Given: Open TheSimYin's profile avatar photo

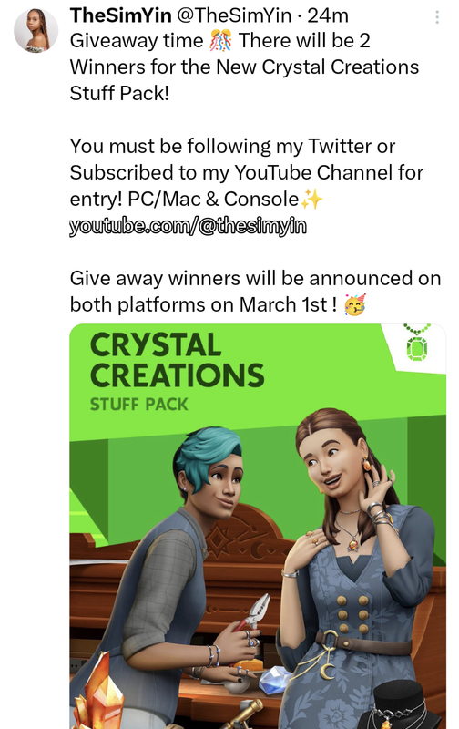Looking at the screenshot, I should click(36, 30).
